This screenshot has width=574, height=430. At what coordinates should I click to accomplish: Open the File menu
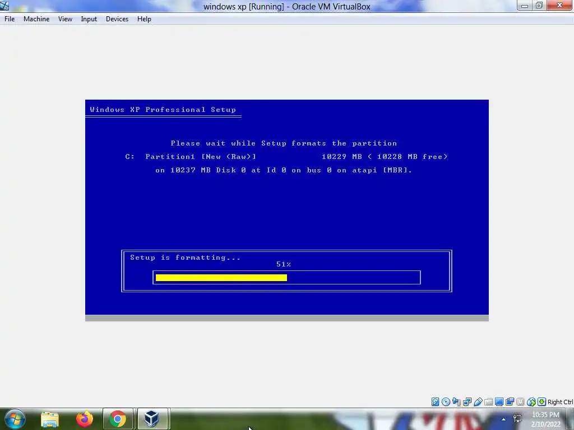coord(10,19)
